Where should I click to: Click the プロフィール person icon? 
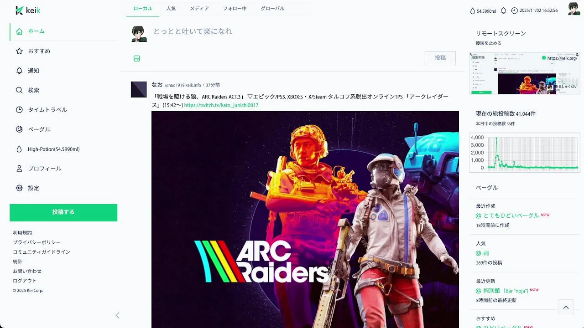(x=19, y=169)
